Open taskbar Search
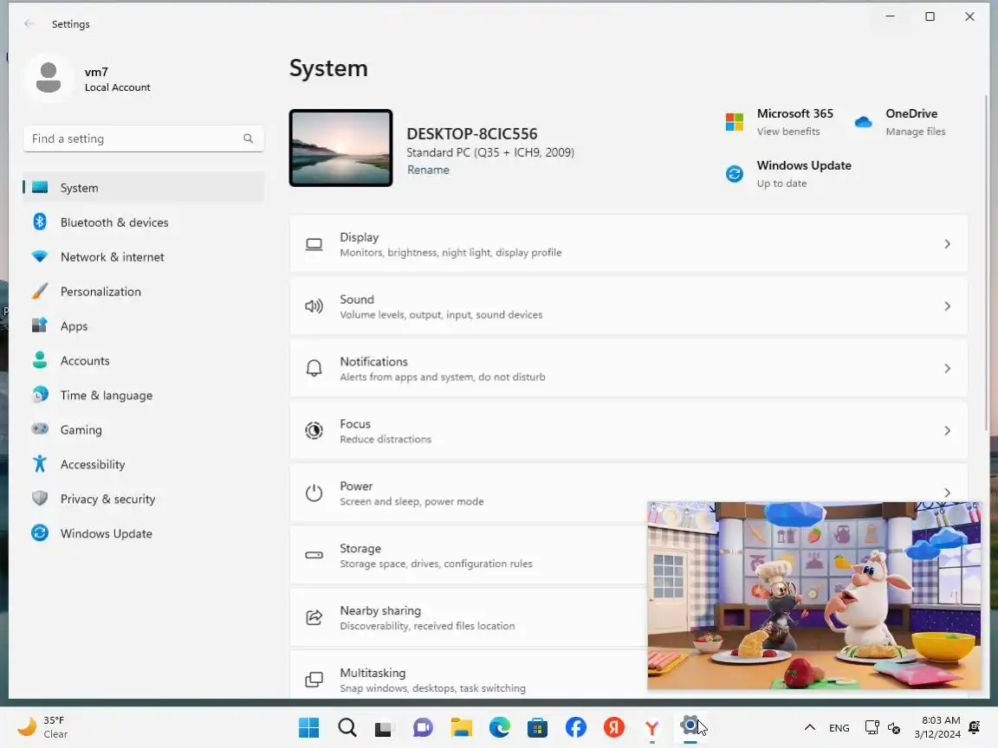The height and width of the screenshot is (748, 998). (347, 727)
